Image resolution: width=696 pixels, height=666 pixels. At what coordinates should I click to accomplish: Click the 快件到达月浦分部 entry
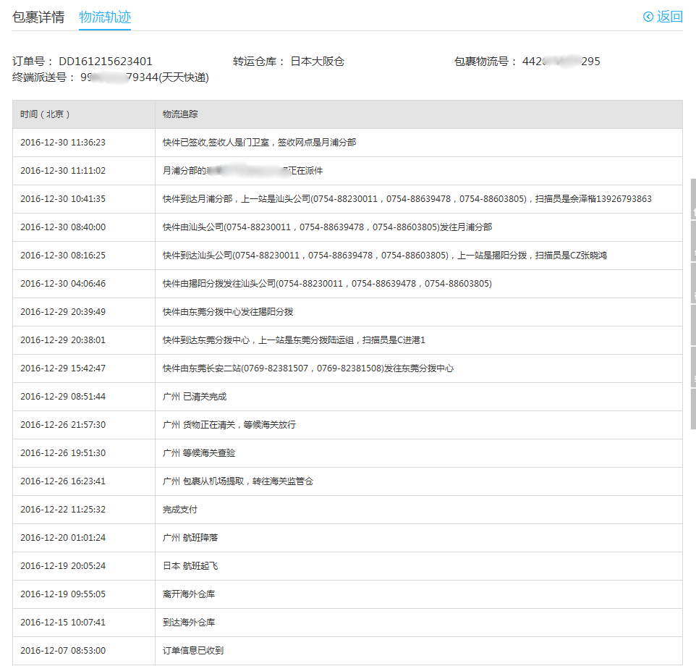[x=407, y=199]
